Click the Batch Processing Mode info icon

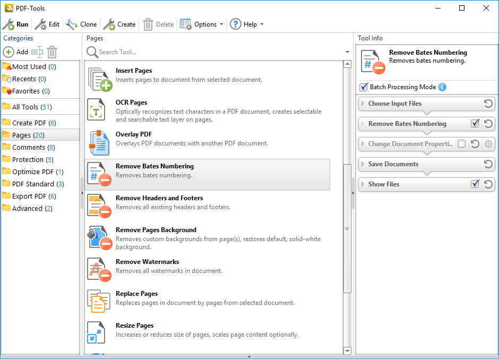[442, 87]
